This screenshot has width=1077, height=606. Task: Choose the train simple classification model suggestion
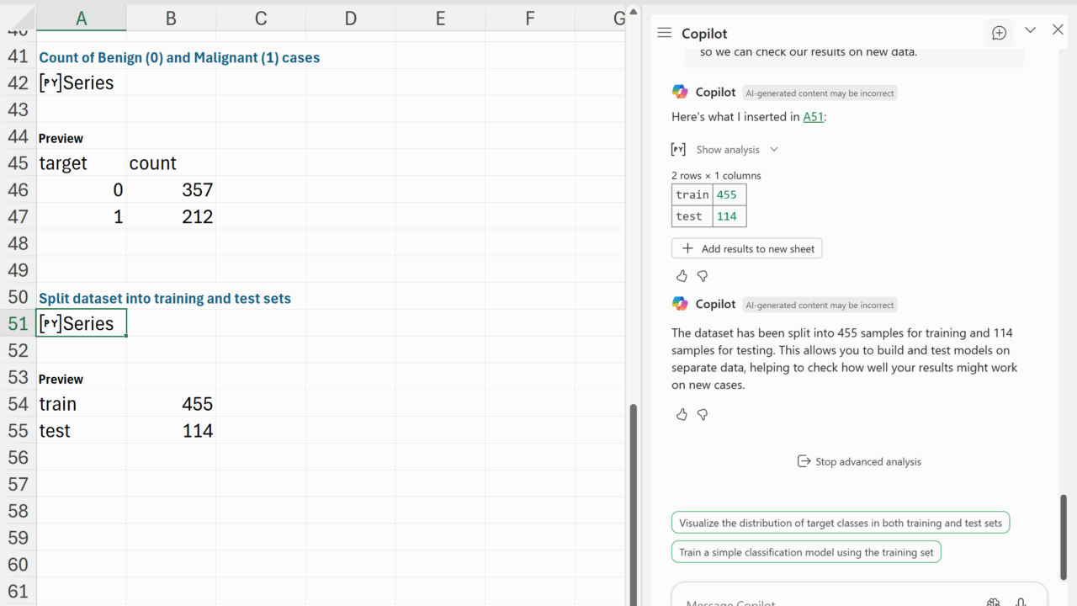tap(806, 552)
